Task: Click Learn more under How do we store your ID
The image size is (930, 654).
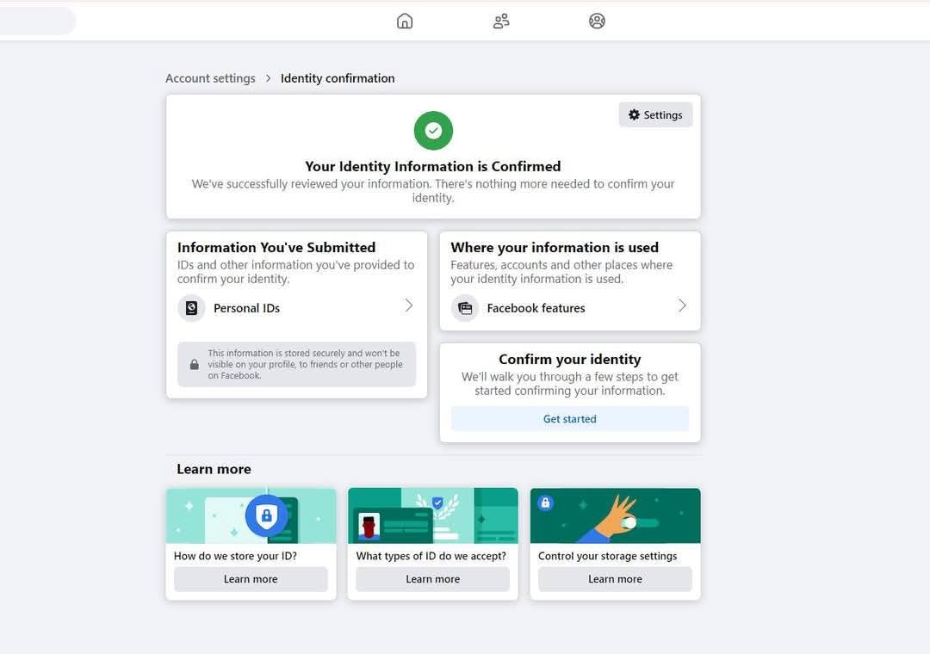Action: pyautogui.click(x=251, y=579)
